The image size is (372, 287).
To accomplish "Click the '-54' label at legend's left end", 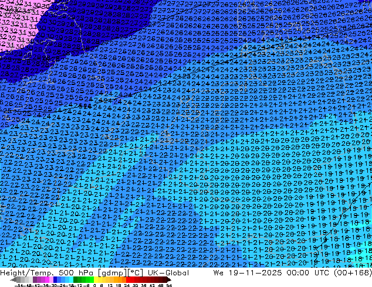I will 18,286.
